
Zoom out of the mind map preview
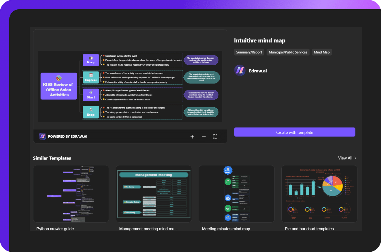tap(204, 136)
